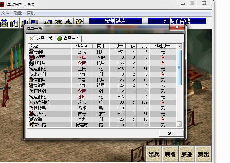Screen dimensions: 230x163
Task: Confirm with the 确定 button
Action: click(x=171, y=133)
